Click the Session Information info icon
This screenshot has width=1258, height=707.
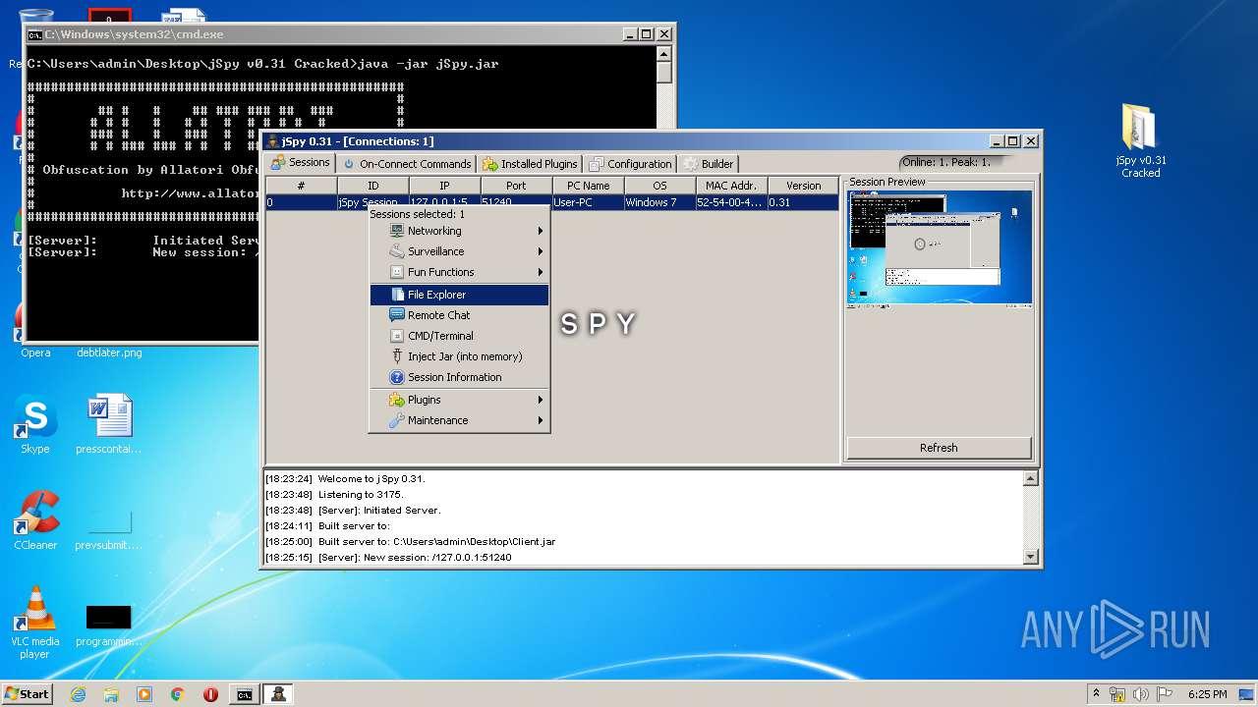click(397, 377)
